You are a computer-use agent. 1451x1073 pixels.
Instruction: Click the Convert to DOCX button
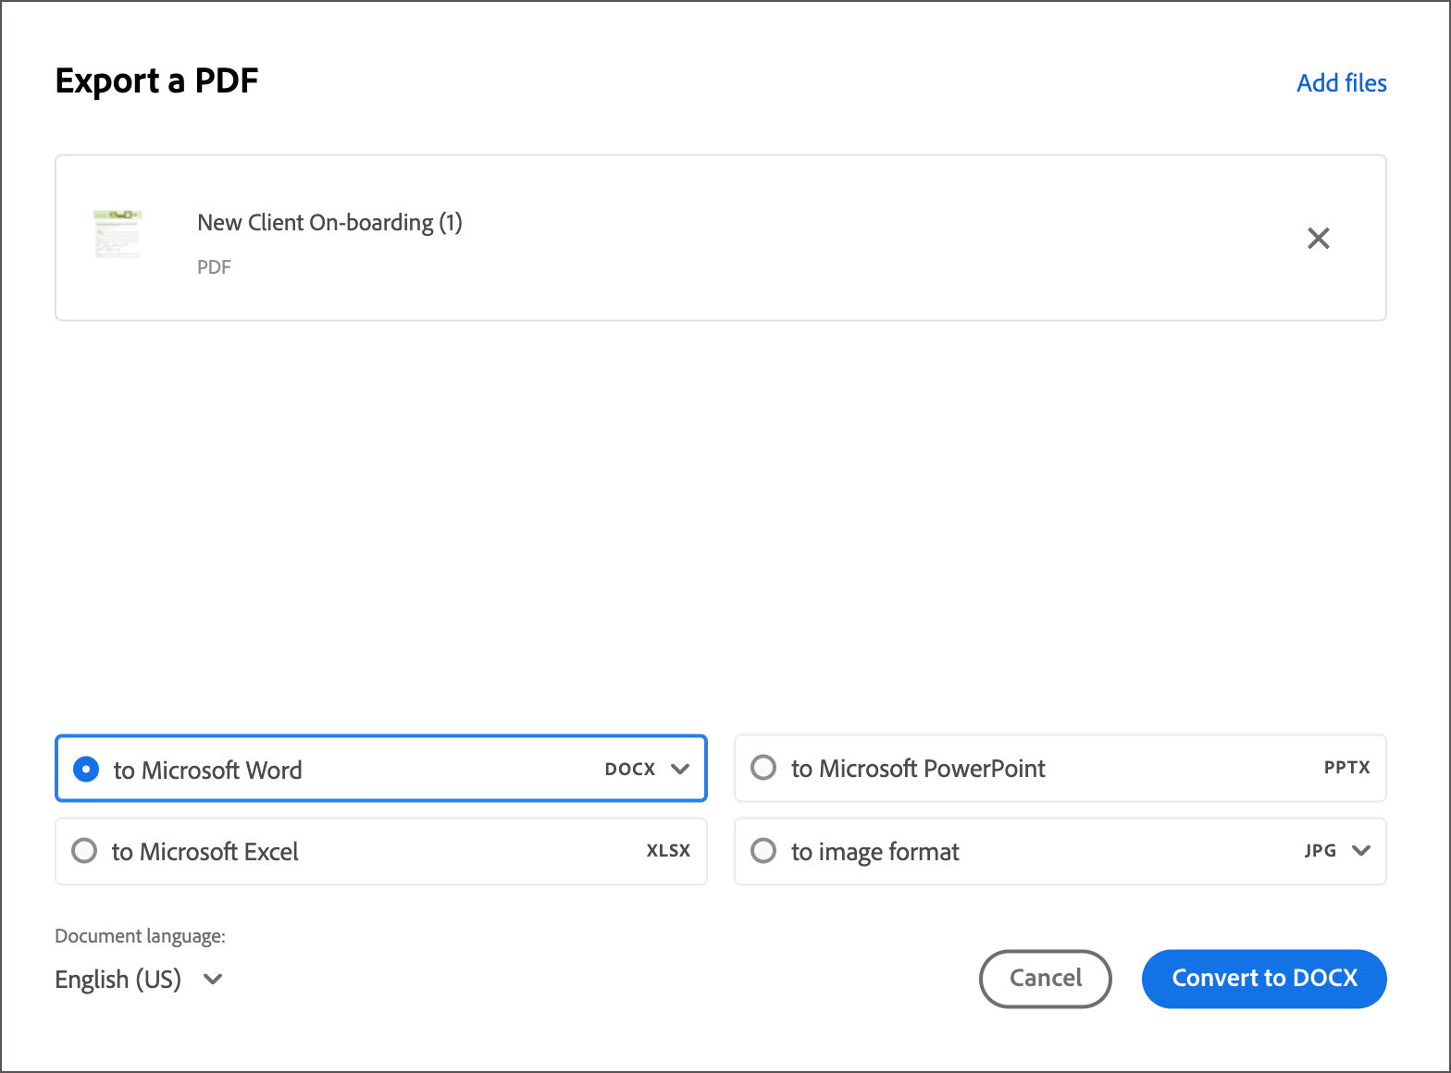(1264, 979)
